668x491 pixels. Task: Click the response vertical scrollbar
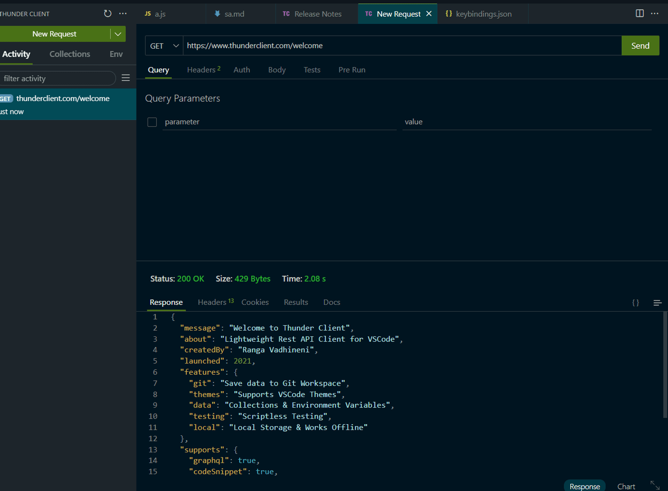click(x=665, y=365)
